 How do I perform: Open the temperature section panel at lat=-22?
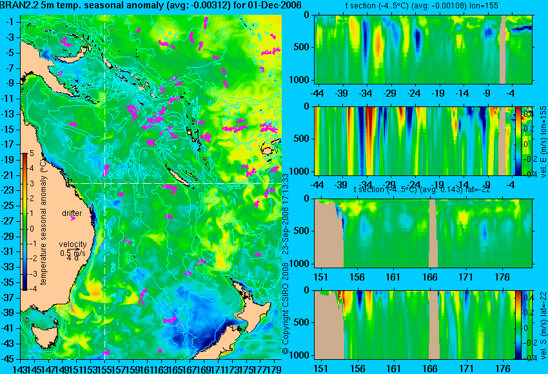(x=423, y=233)
